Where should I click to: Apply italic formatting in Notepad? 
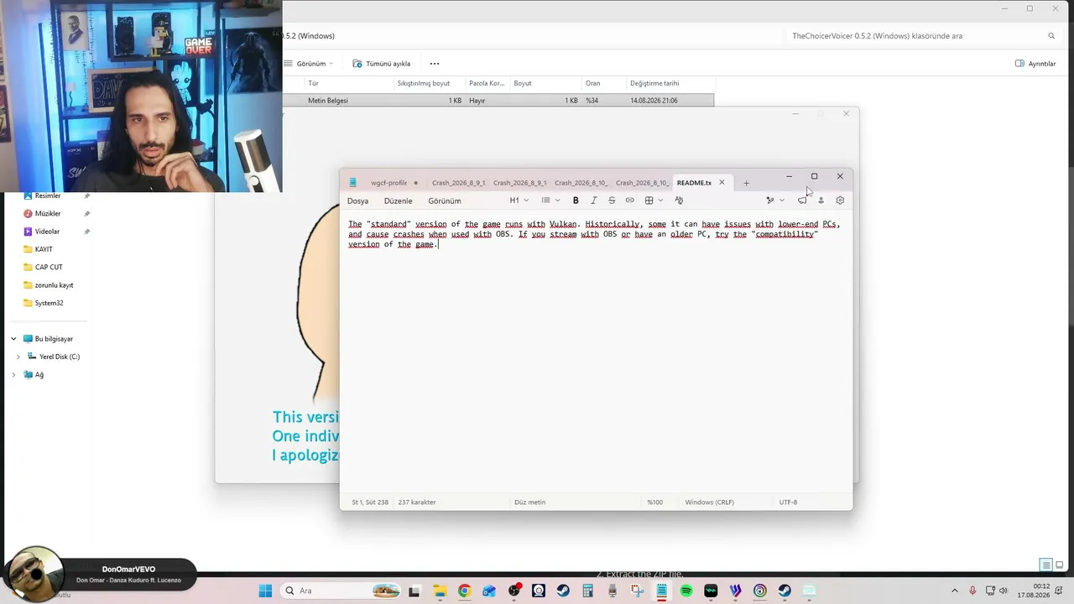(594, 200)
